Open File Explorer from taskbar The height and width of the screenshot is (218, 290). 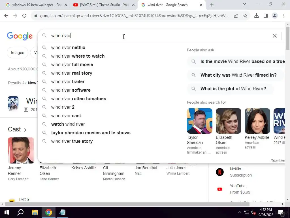[x=35, y=212]
